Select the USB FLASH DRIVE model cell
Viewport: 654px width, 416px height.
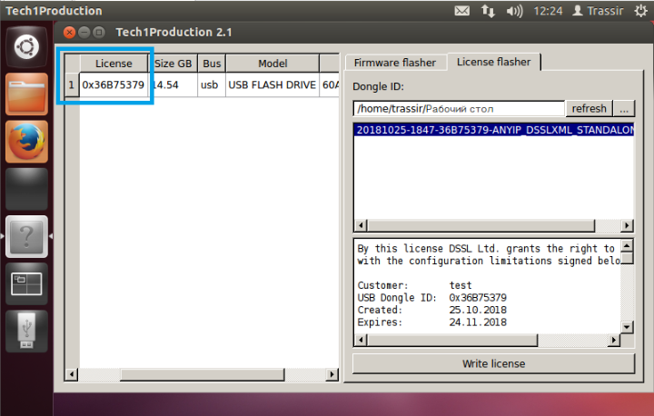pyautogui.click(x=272, y=84)
